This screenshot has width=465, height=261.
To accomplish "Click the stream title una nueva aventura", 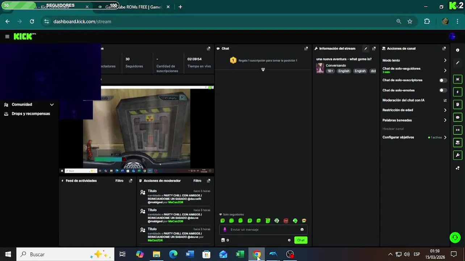I will (x=344, y=59).
